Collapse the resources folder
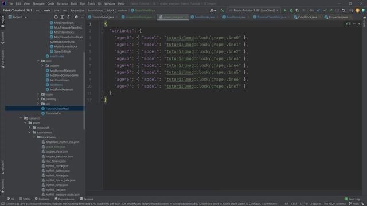 point(21,118)
